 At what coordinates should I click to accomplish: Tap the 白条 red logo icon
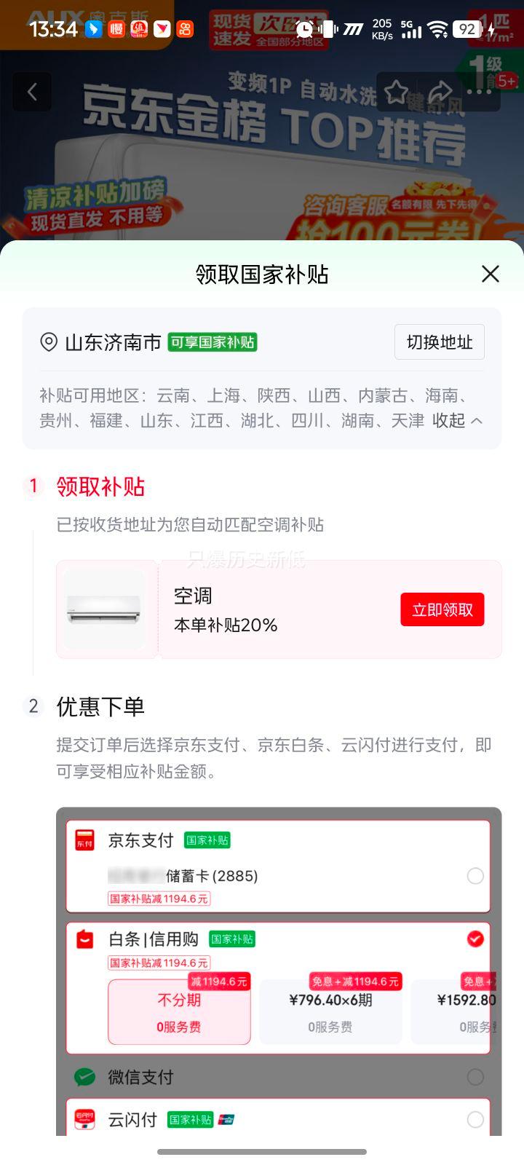pyautogui.click(x=85, y=939)
